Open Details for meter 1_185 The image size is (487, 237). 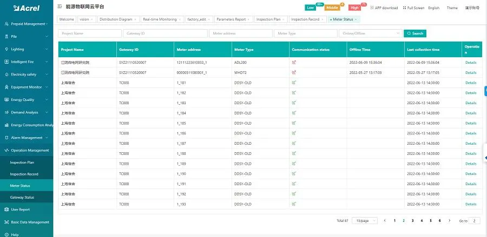[x=471, y=123]
